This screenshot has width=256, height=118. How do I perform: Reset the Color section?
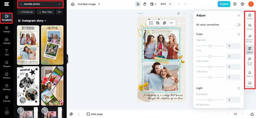coord(239,34)
